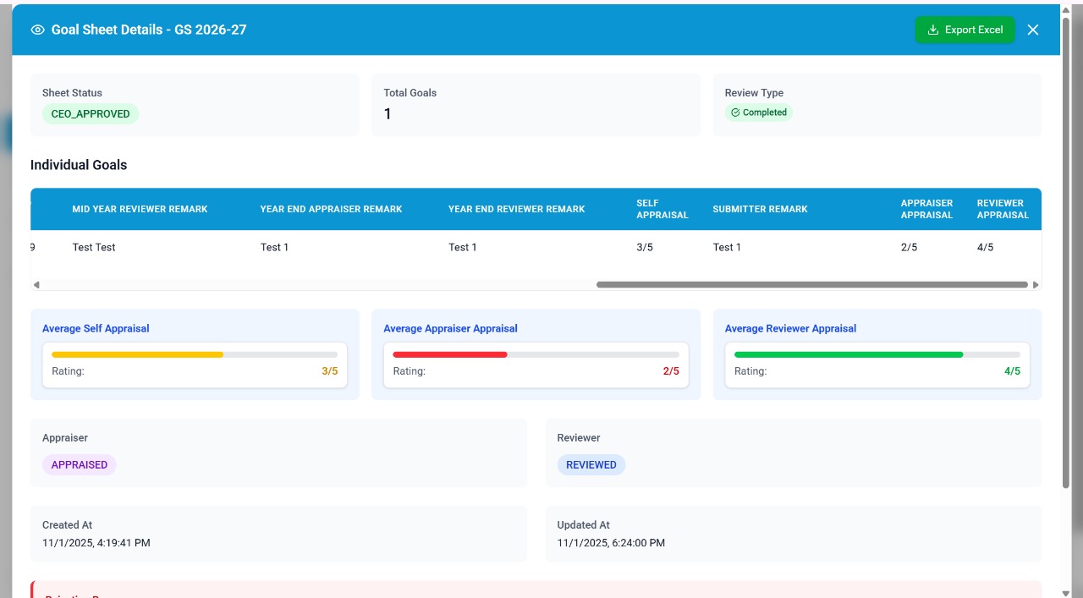The height and width of the screenshot is (598, 1083).
Task: Click the horizontal table scrollbar thumb
Action: point(812,285)
